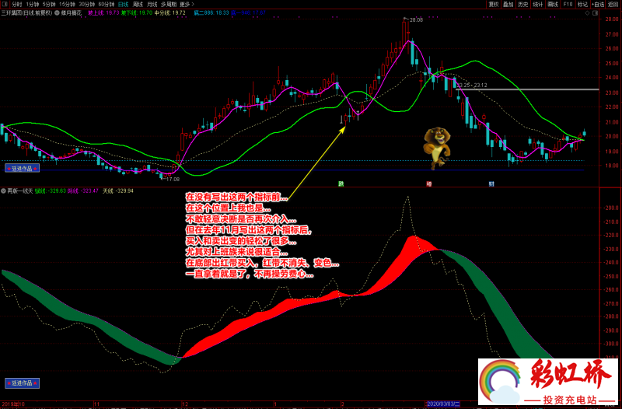Click the 返回 back button
Image resolution: width=622 pixels, height=409 pixels.
click(614, 4)
